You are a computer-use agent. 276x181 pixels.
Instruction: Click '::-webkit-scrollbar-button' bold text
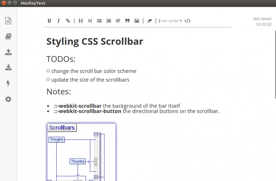click(88, 111)
